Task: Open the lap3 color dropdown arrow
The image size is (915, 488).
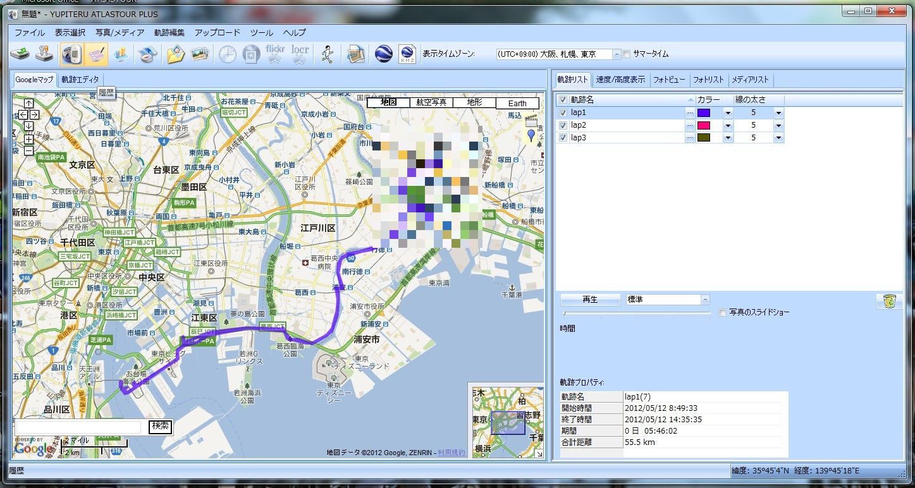Action: (x=728, y=138)
